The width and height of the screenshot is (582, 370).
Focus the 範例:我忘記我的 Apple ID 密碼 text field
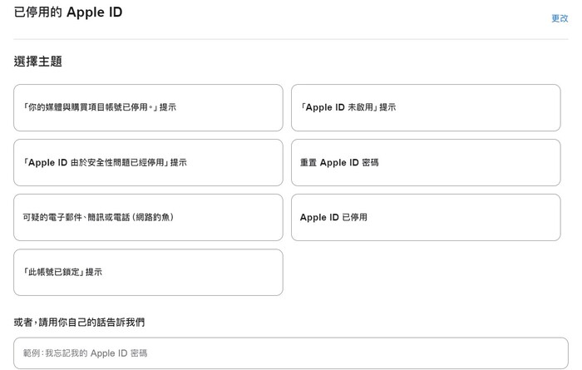pos(291,353)
